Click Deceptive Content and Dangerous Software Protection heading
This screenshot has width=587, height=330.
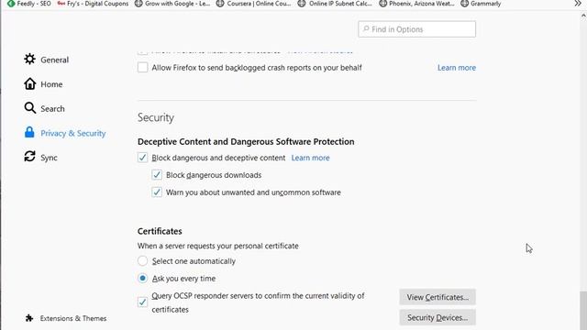(x=246, y=142)
